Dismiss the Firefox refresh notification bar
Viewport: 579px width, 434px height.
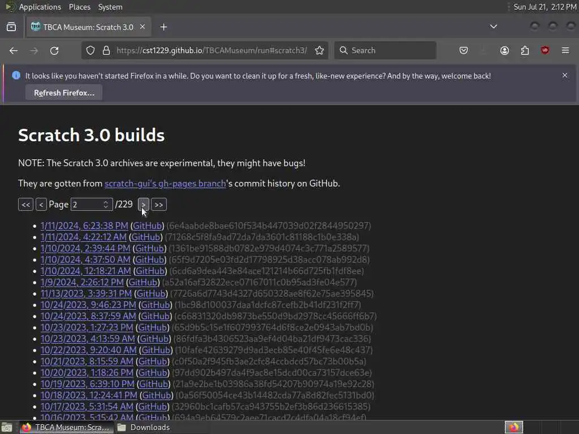565,75
